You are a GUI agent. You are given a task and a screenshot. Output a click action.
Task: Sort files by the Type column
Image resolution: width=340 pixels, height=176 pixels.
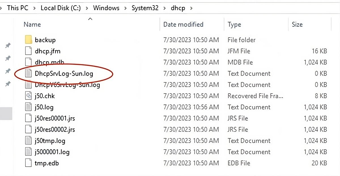coord(234,25)
